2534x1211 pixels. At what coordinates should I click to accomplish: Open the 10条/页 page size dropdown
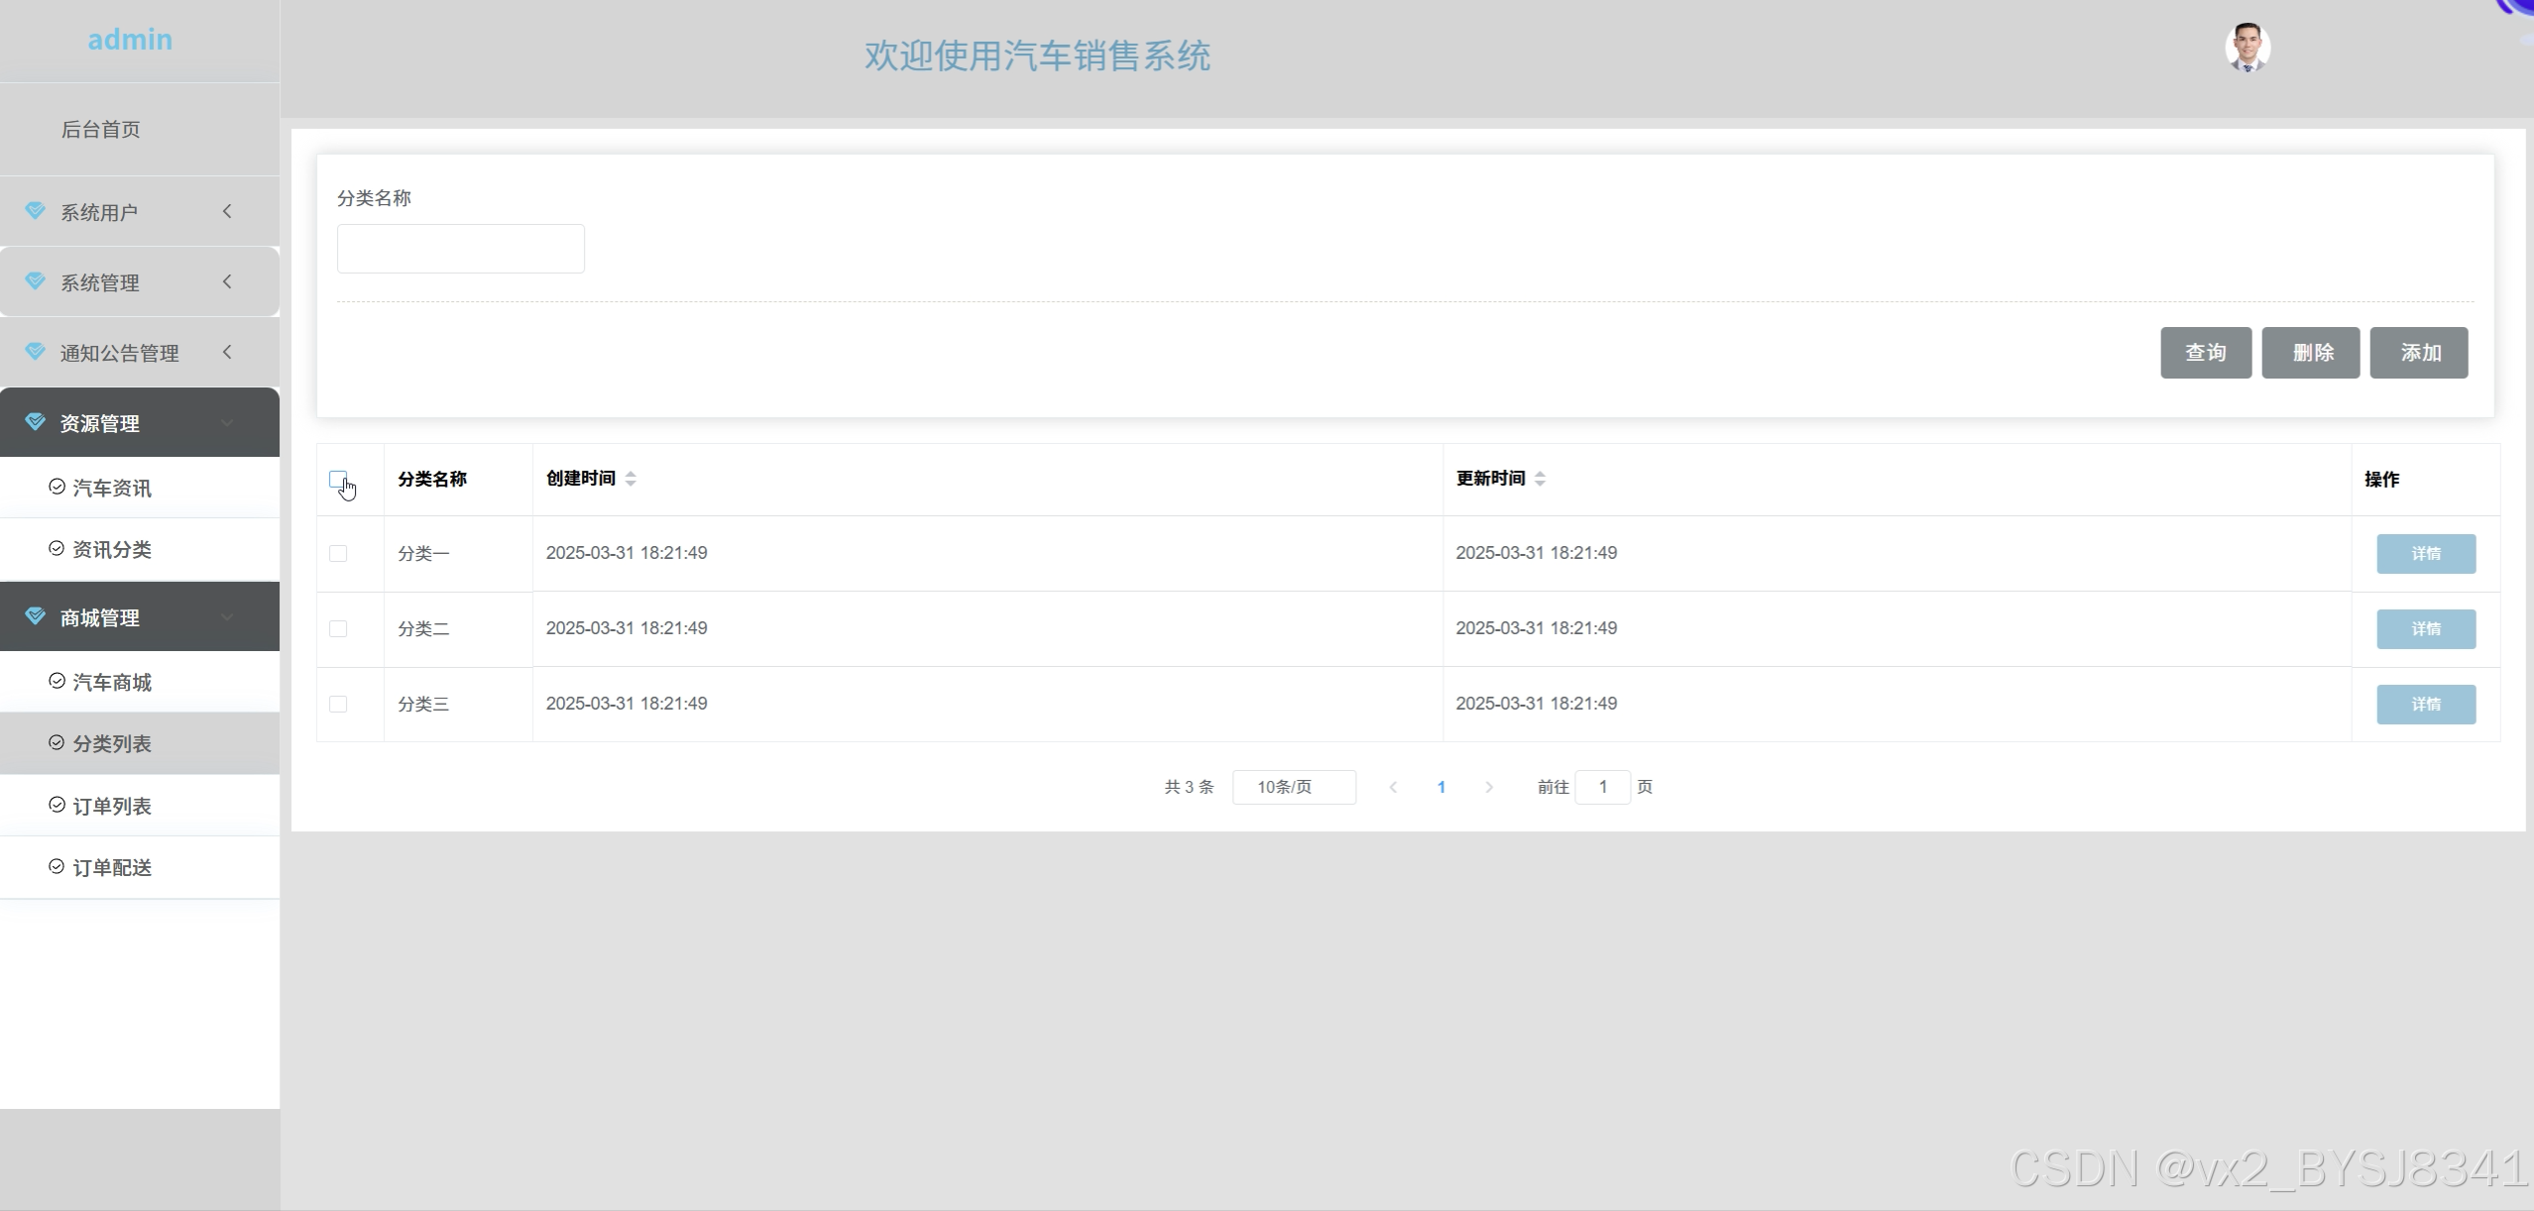point(1293,787)
